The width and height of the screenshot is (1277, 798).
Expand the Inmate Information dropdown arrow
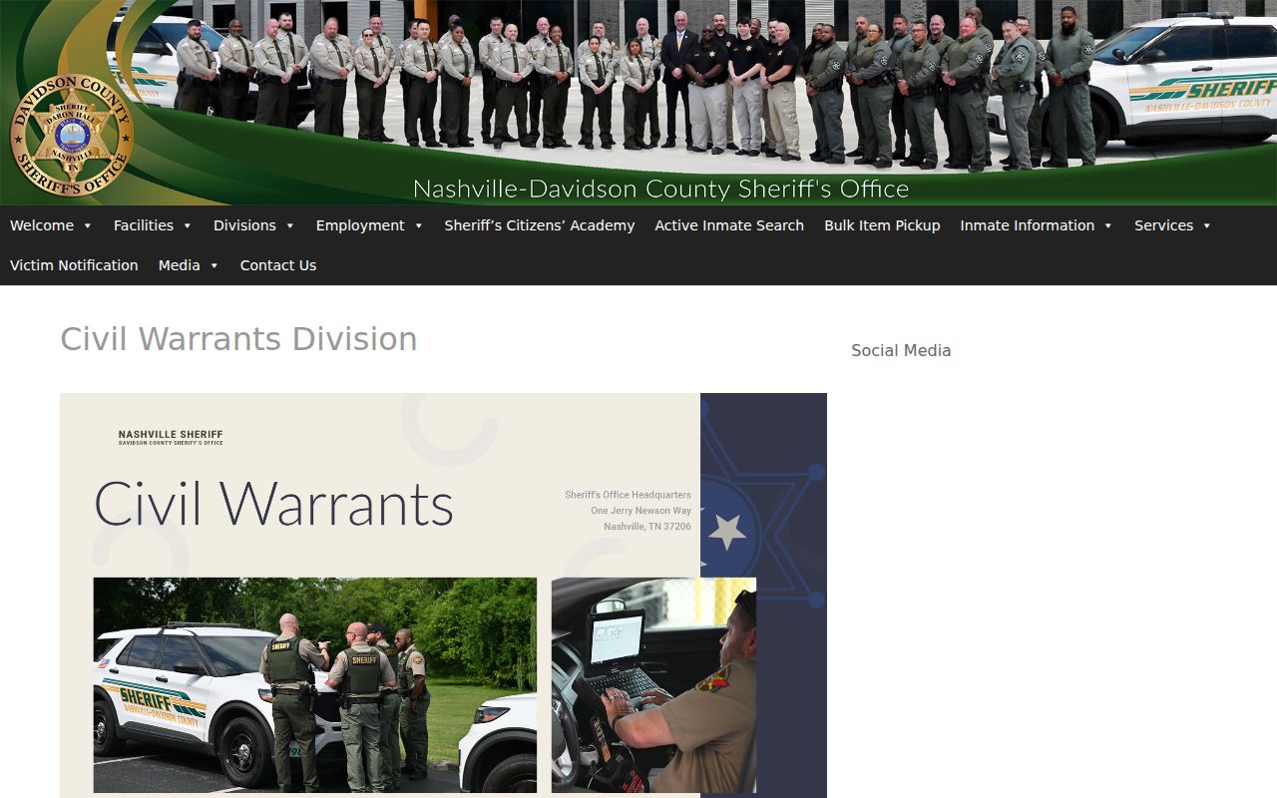1107,226
